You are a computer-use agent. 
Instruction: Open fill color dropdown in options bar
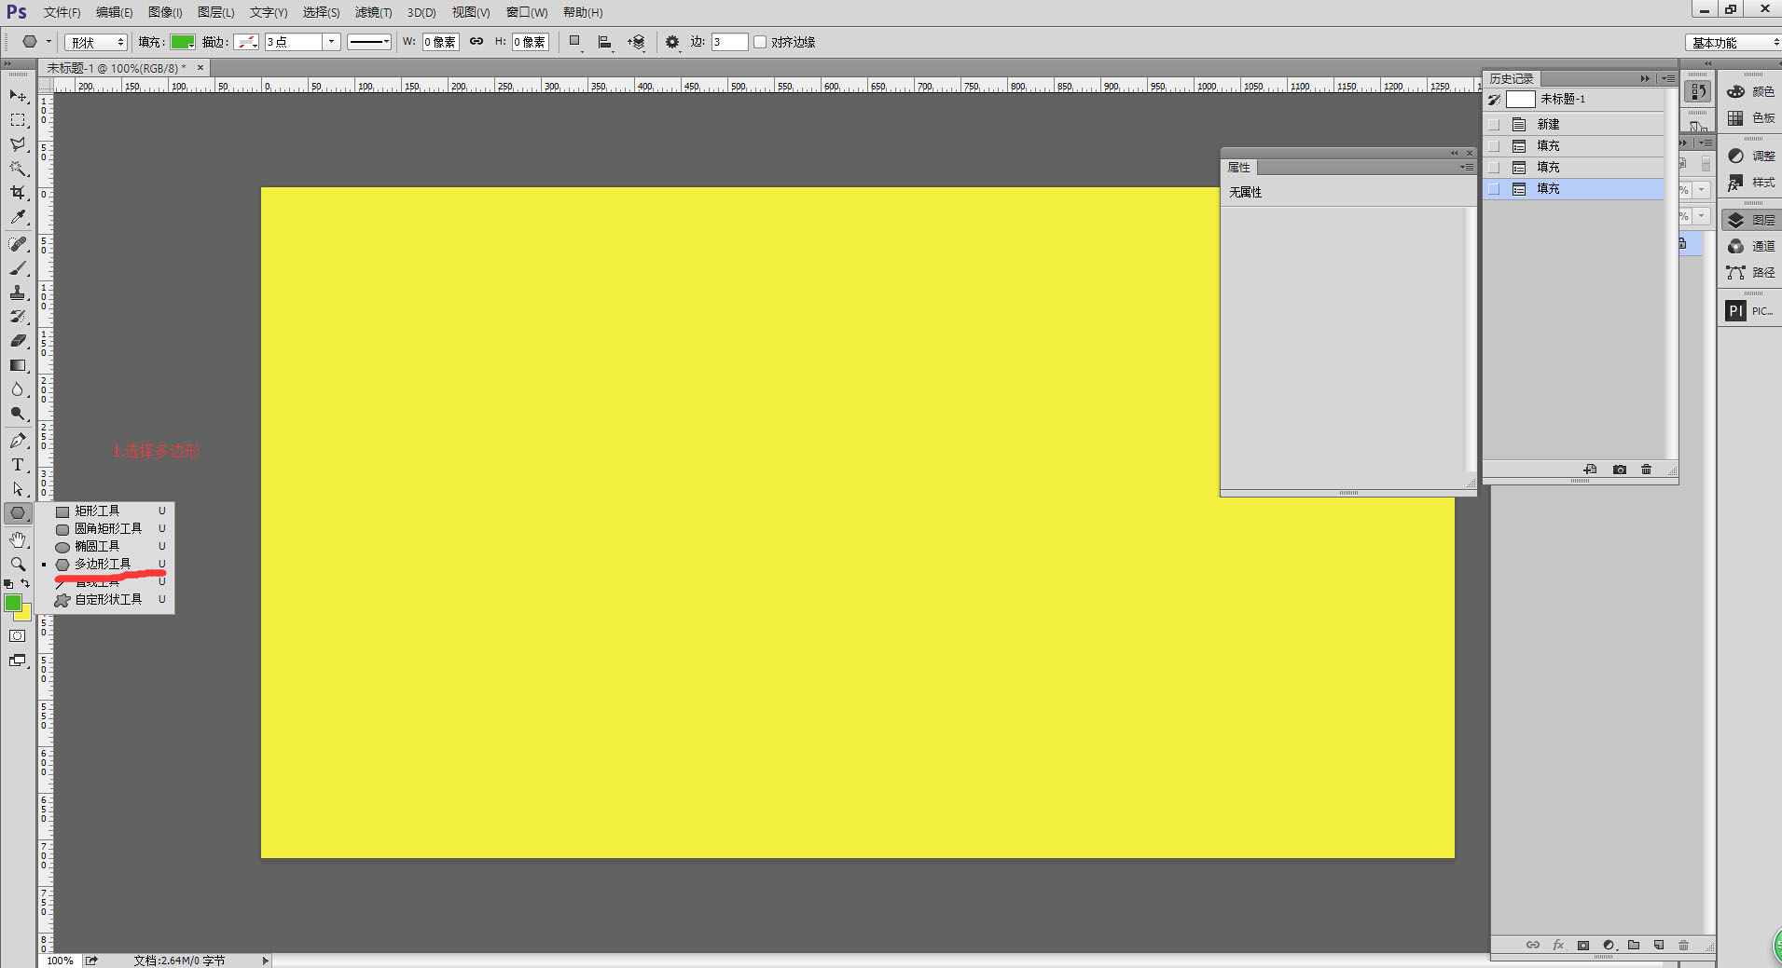click(x=183, y=42)
